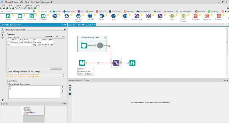Image resolution: width=229 pixels, height=123 pixels.
Task: Pick the Filter tool icon
Action: (55, 16)
